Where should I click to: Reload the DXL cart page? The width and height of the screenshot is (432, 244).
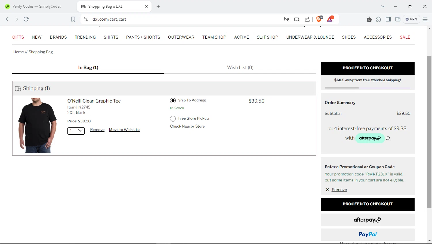coord(26,19)
